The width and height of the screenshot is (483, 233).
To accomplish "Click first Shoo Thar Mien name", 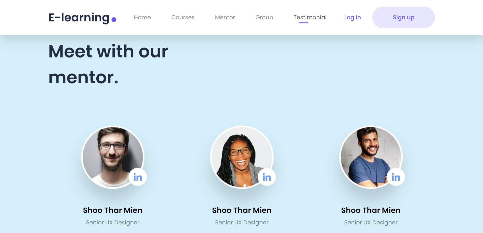I will click(x=113, y=210).
